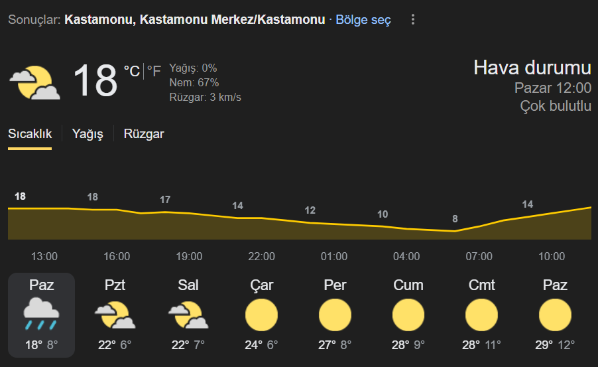This screenshot has height=367, width=598.
Task: Select Thursday (Per) sunny forecast icon
Action: (335, 315)
